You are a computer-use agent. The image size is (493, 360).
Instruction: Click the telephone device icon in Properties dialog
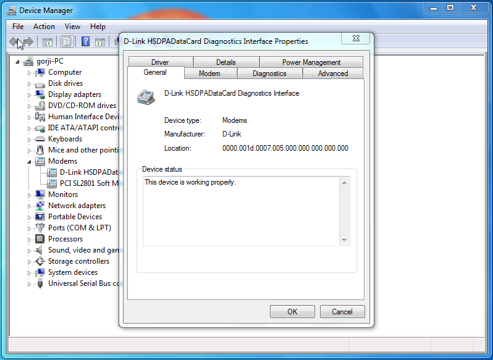146,97
